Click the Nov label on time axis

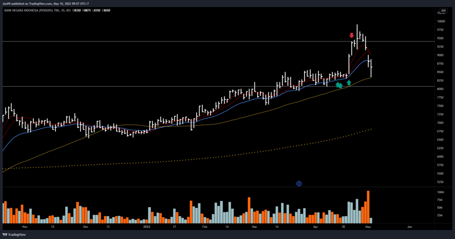click(25, 227)
